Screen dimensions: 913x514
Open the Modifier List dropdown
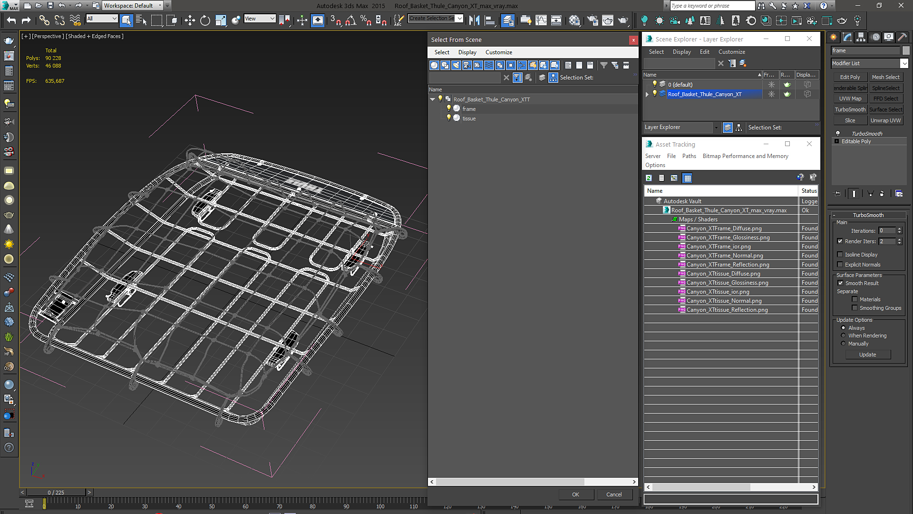click(x=870, y=63)
